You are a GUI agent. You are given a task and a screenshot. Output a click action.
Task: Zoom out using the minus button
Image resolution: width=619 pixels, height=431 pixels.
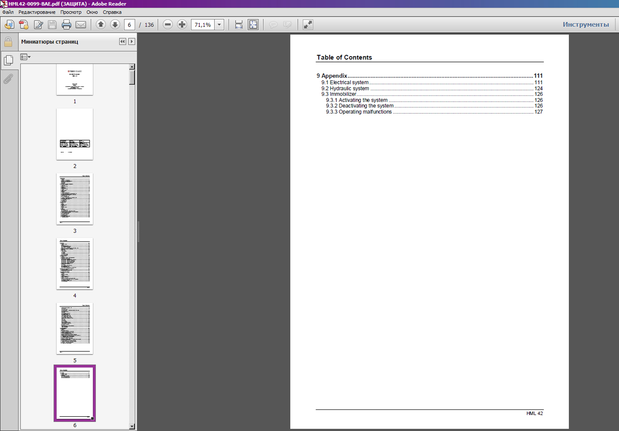coord(168,24)
